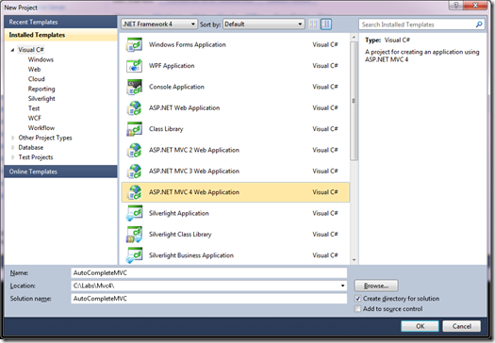Select the ASP.NET MVC 3 Web Application name
Screen dimensions: 495x343
click(x=194, y=171)
